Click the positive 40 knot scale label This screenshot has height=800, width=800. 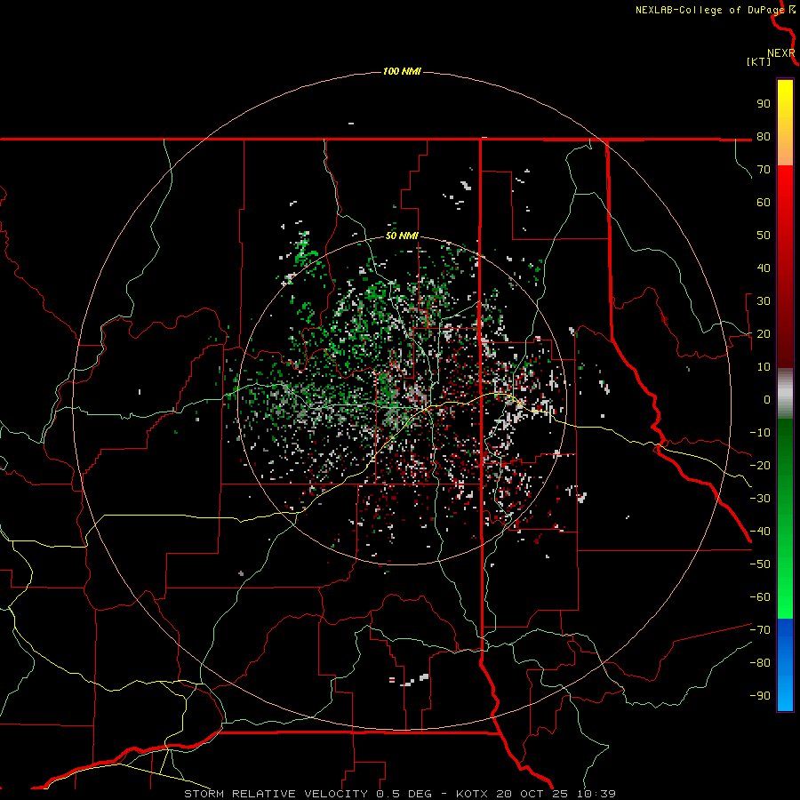[x=764, y=268]
